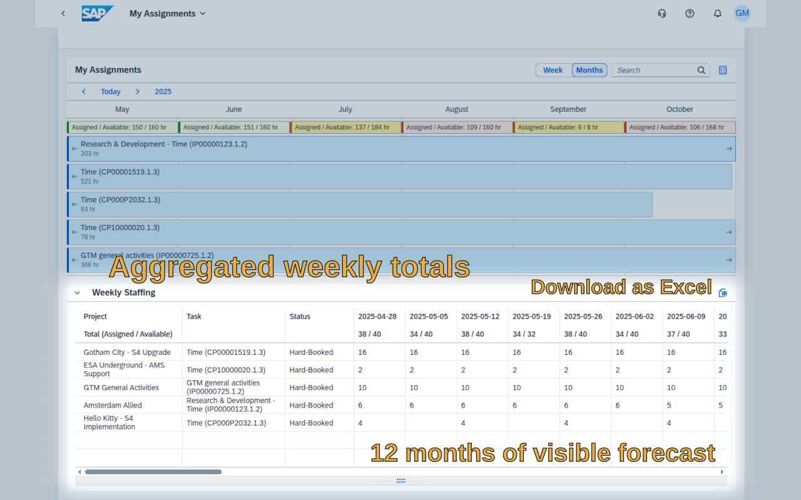The height and width of the screenshot is (500, 801).
Task: Click the legend icon next to search
Action: [723, 70]
